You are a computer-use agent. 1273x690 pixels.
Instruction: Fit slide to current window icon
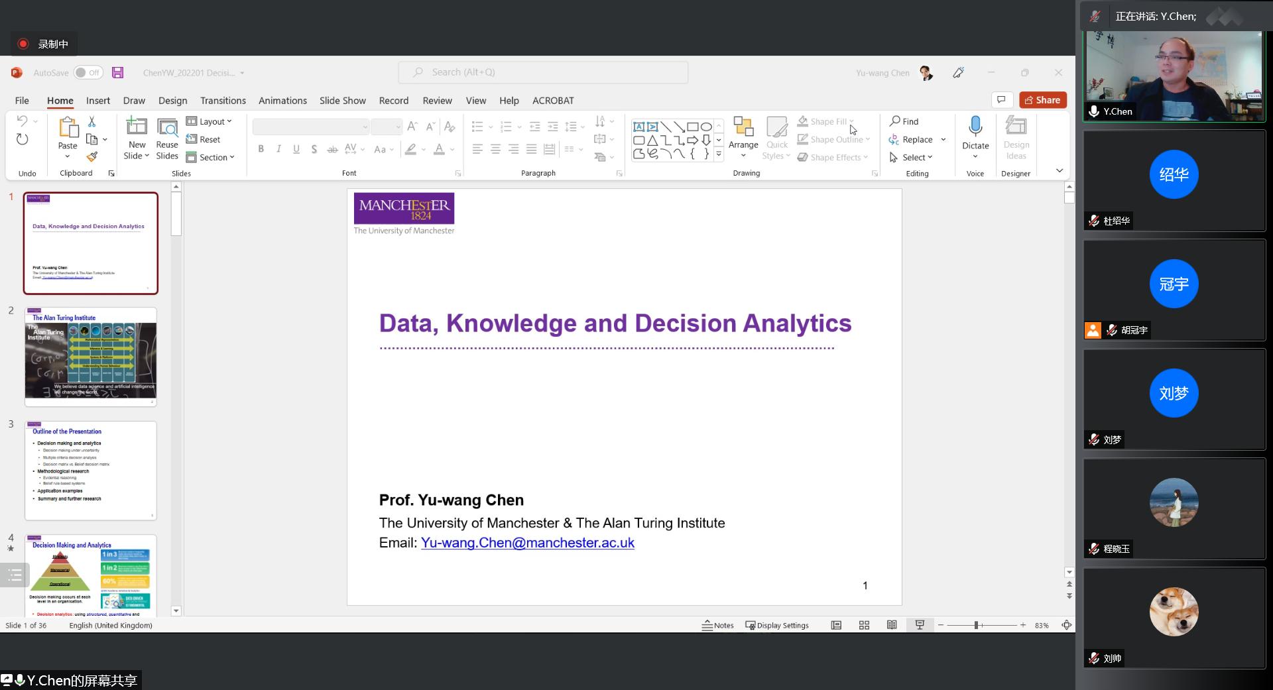(x=1066, y=625)
